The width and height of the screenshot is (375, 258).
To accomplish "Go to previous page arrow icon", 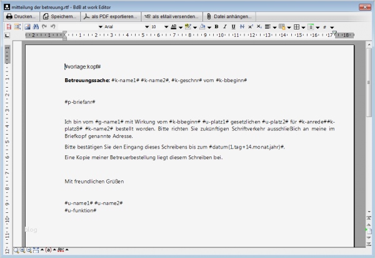I will point(369,224).
